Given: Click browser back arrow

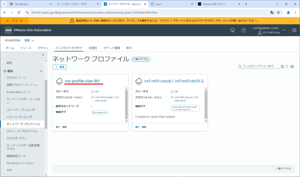Looking at the screenshot, I should (x=4, y=12).
